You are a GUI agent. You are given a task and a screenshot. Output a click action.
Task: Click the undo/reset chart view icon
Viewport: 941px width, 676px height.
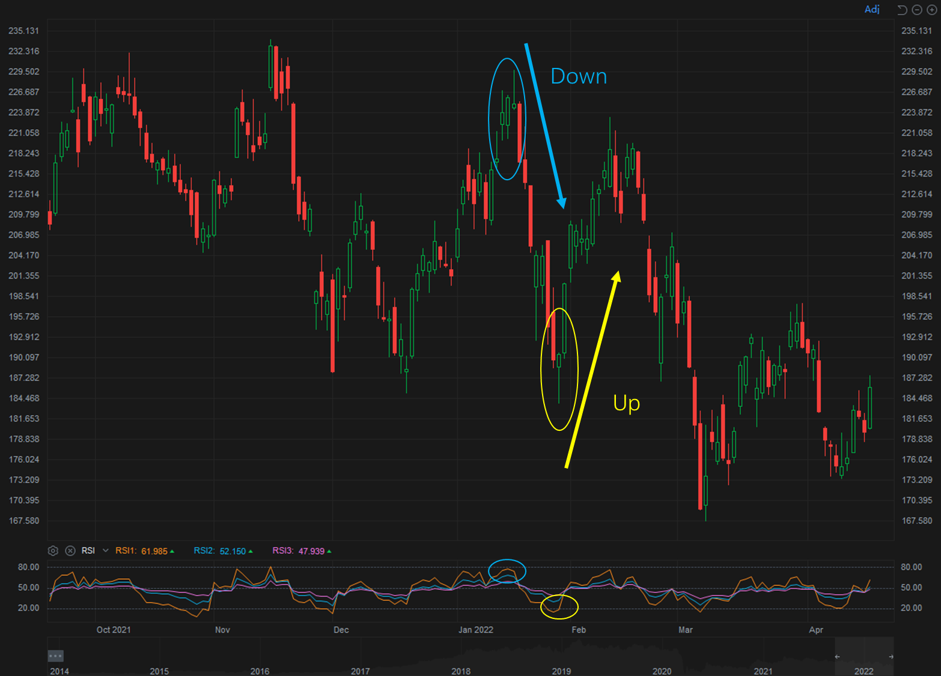click(902, 10)
